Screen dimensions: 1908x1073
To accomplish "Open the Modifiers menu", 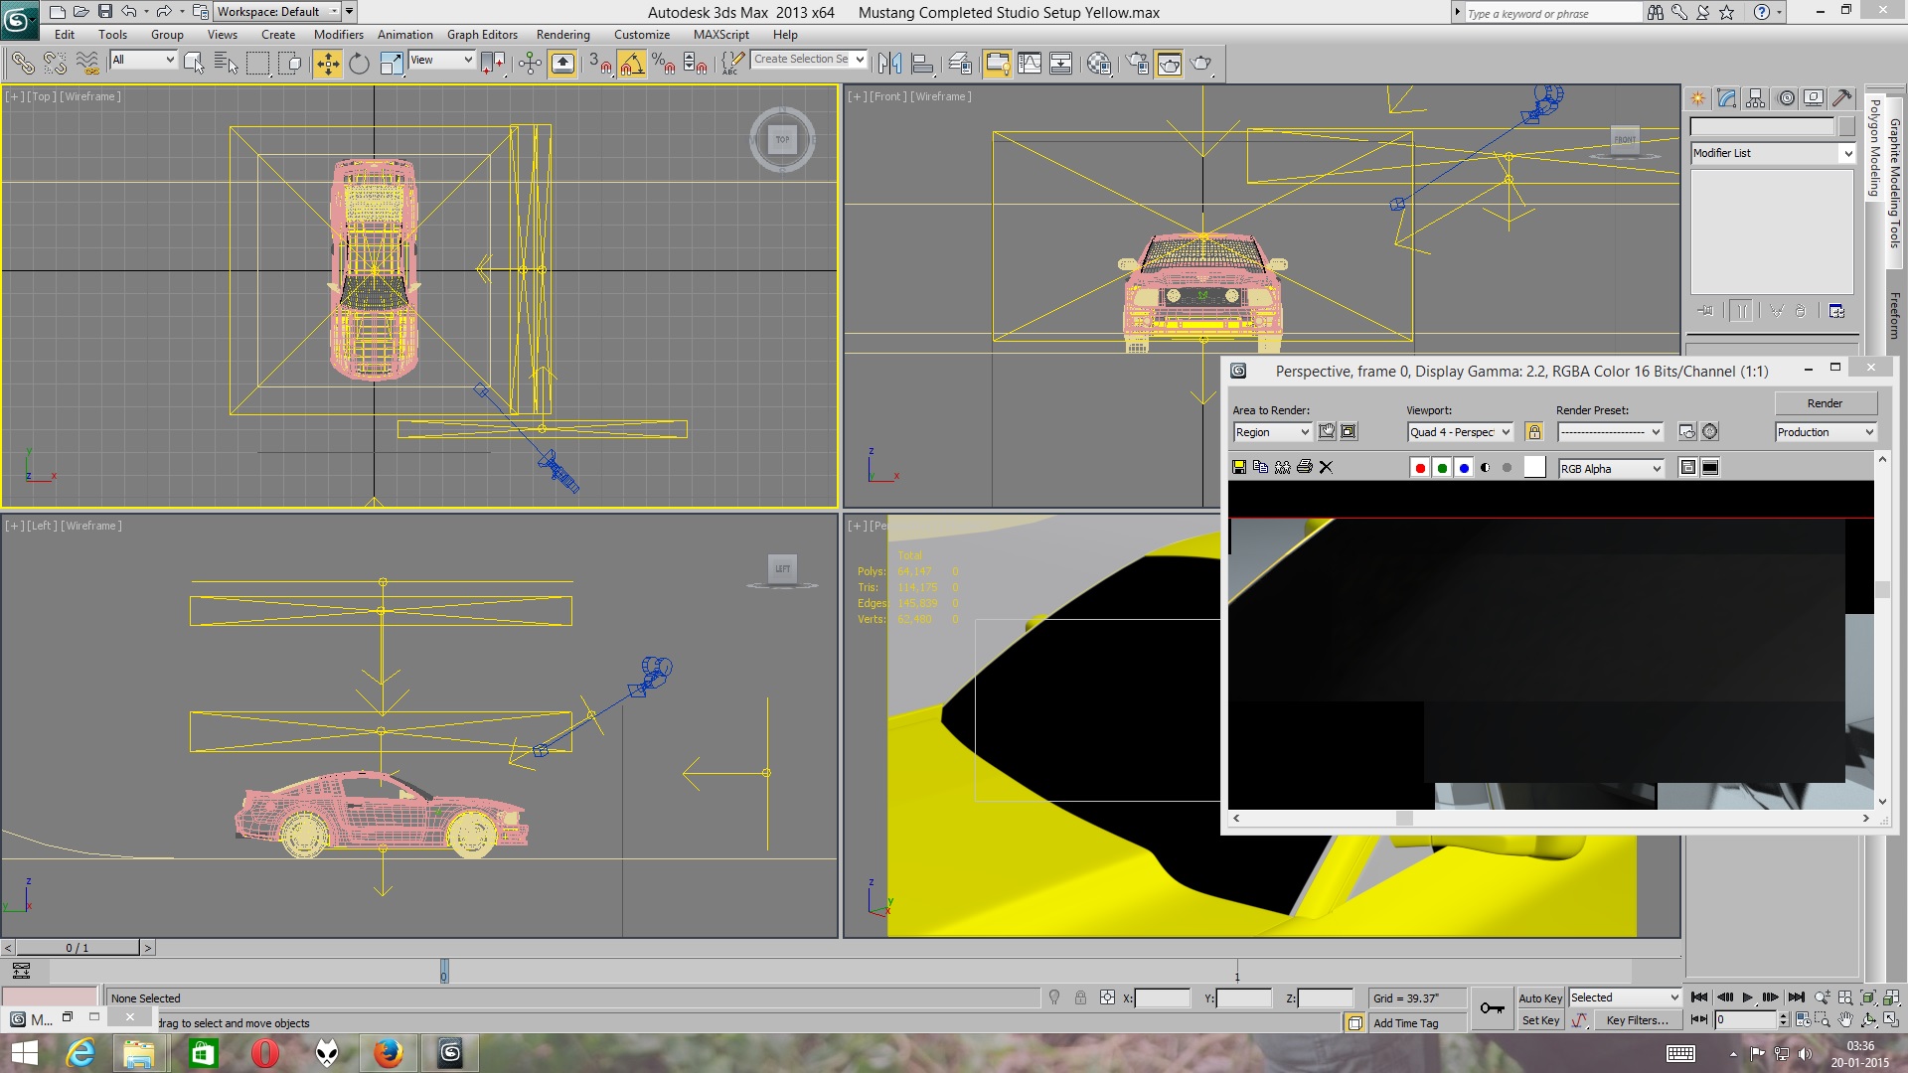I will click(x=339, y=34).
